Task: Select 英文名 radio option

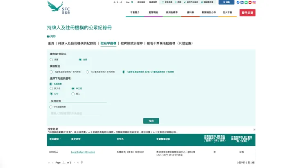Action: pyautogui.click(x=51, y=89)
